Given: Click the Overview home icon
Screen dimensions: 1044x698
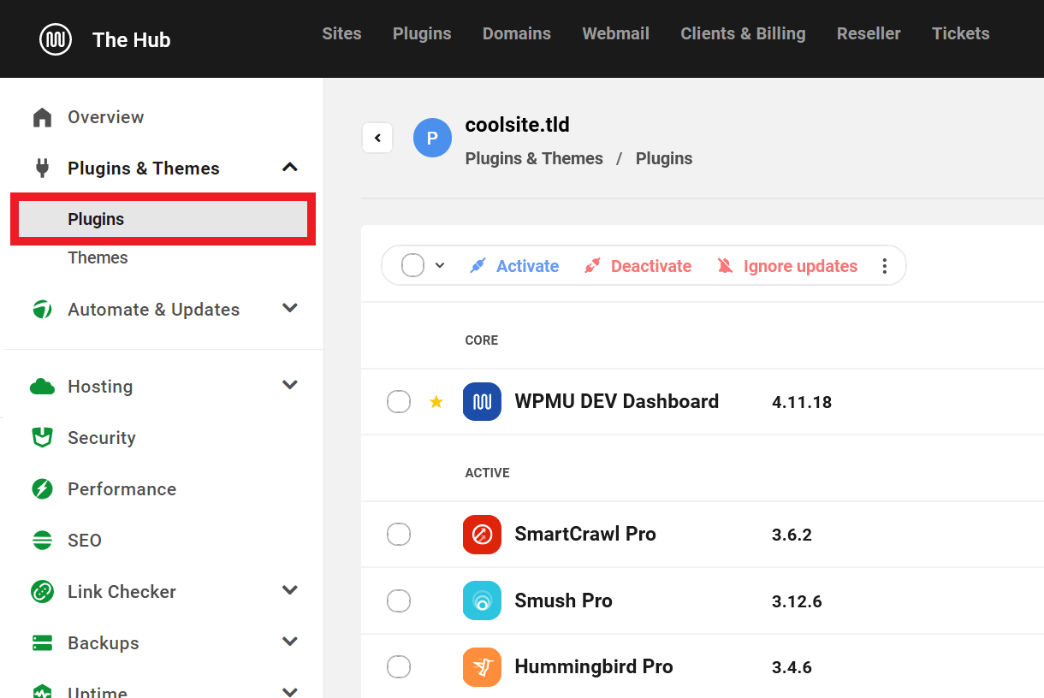Looking at the screenshot, I should pos(42,117).
